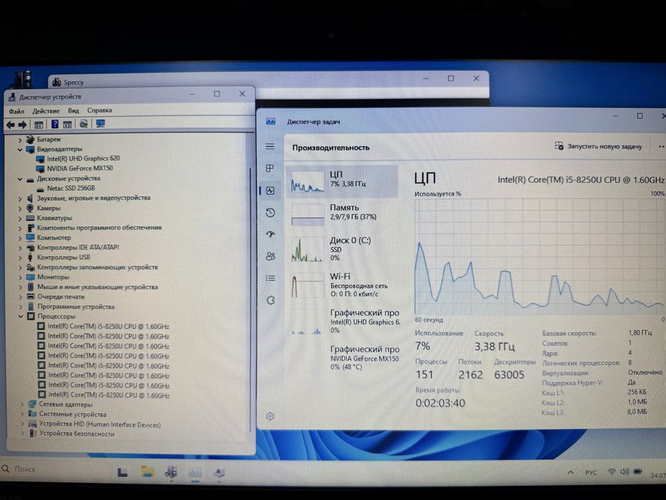
Task: Open Task Manager settings gear icon
Action: 270,416
